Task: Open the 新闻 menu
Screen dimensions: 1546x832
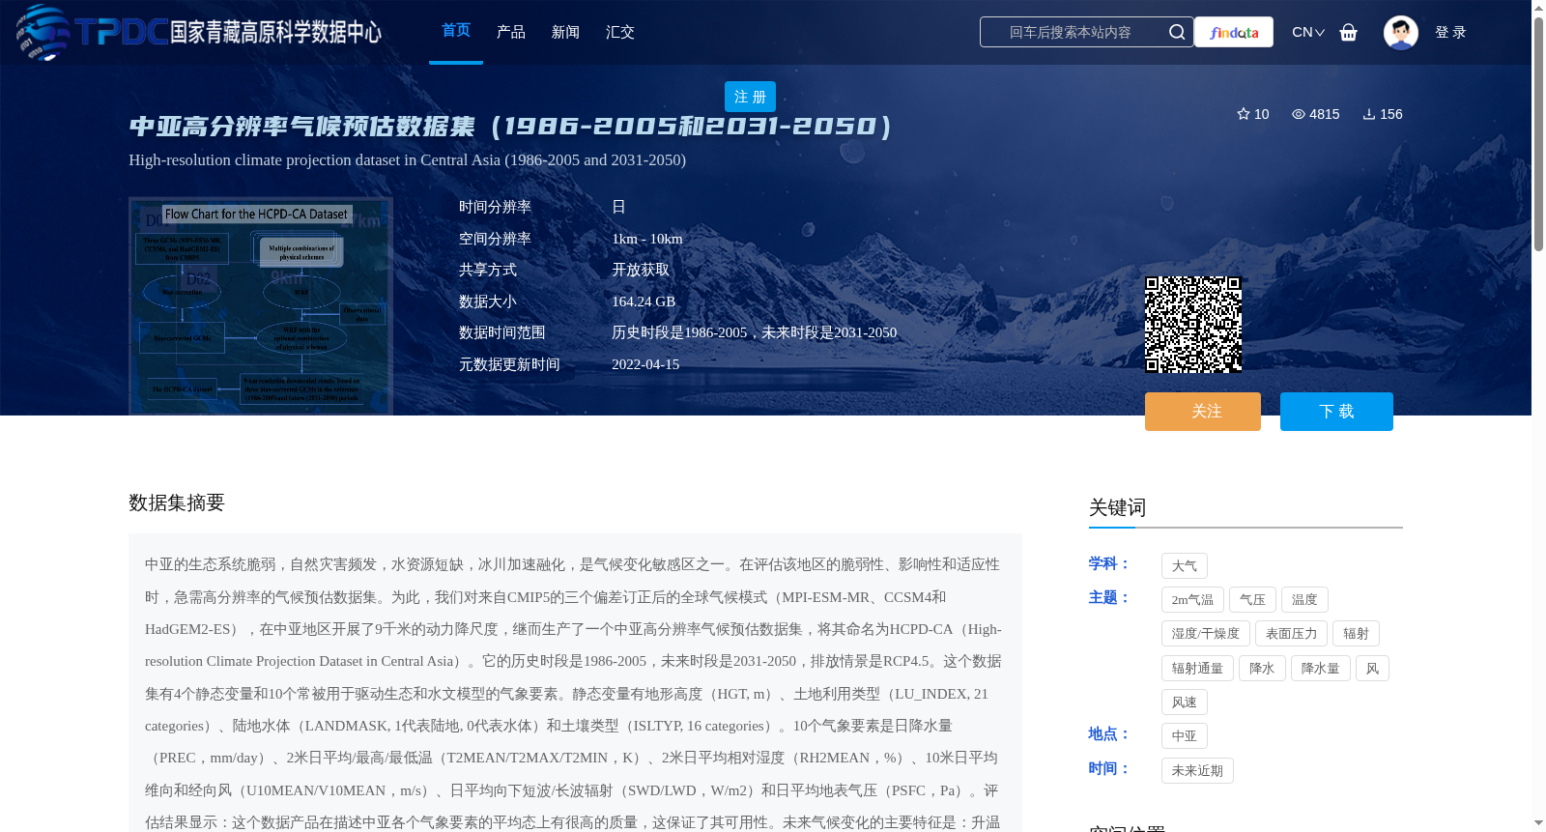Action: click(x=565, y=32)
